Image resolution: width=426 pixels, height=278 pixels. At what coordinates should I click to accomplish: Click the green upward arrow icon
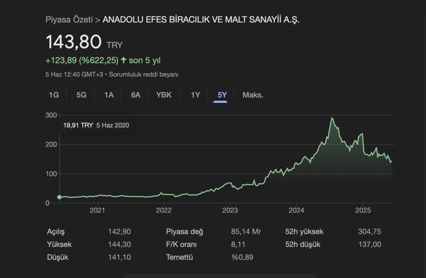click(x=124, y=60)
